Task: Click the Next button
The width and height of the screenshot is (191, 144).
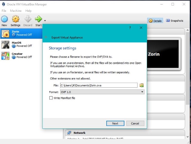Action: 115,123
